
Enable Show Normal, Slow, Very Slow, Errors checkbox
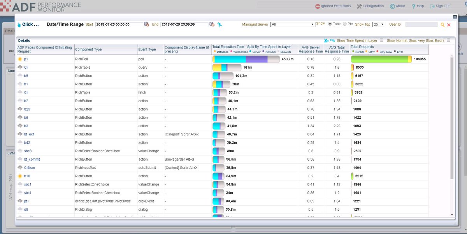pos(449,40)
